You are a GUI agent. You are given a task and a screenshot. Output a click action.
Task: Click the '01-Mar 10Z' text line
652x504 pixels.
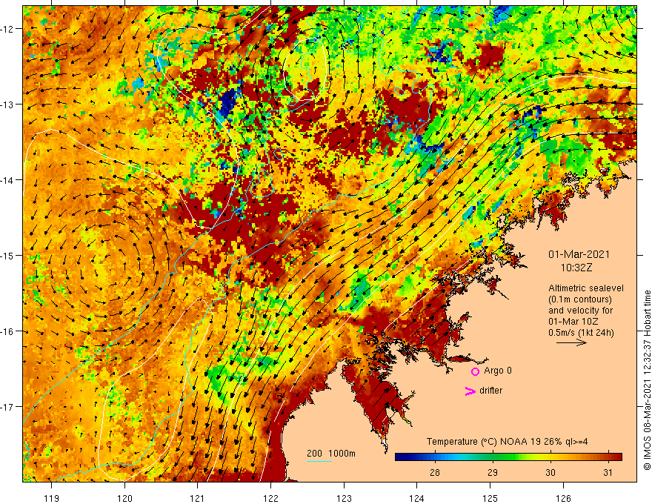(573, 322)
